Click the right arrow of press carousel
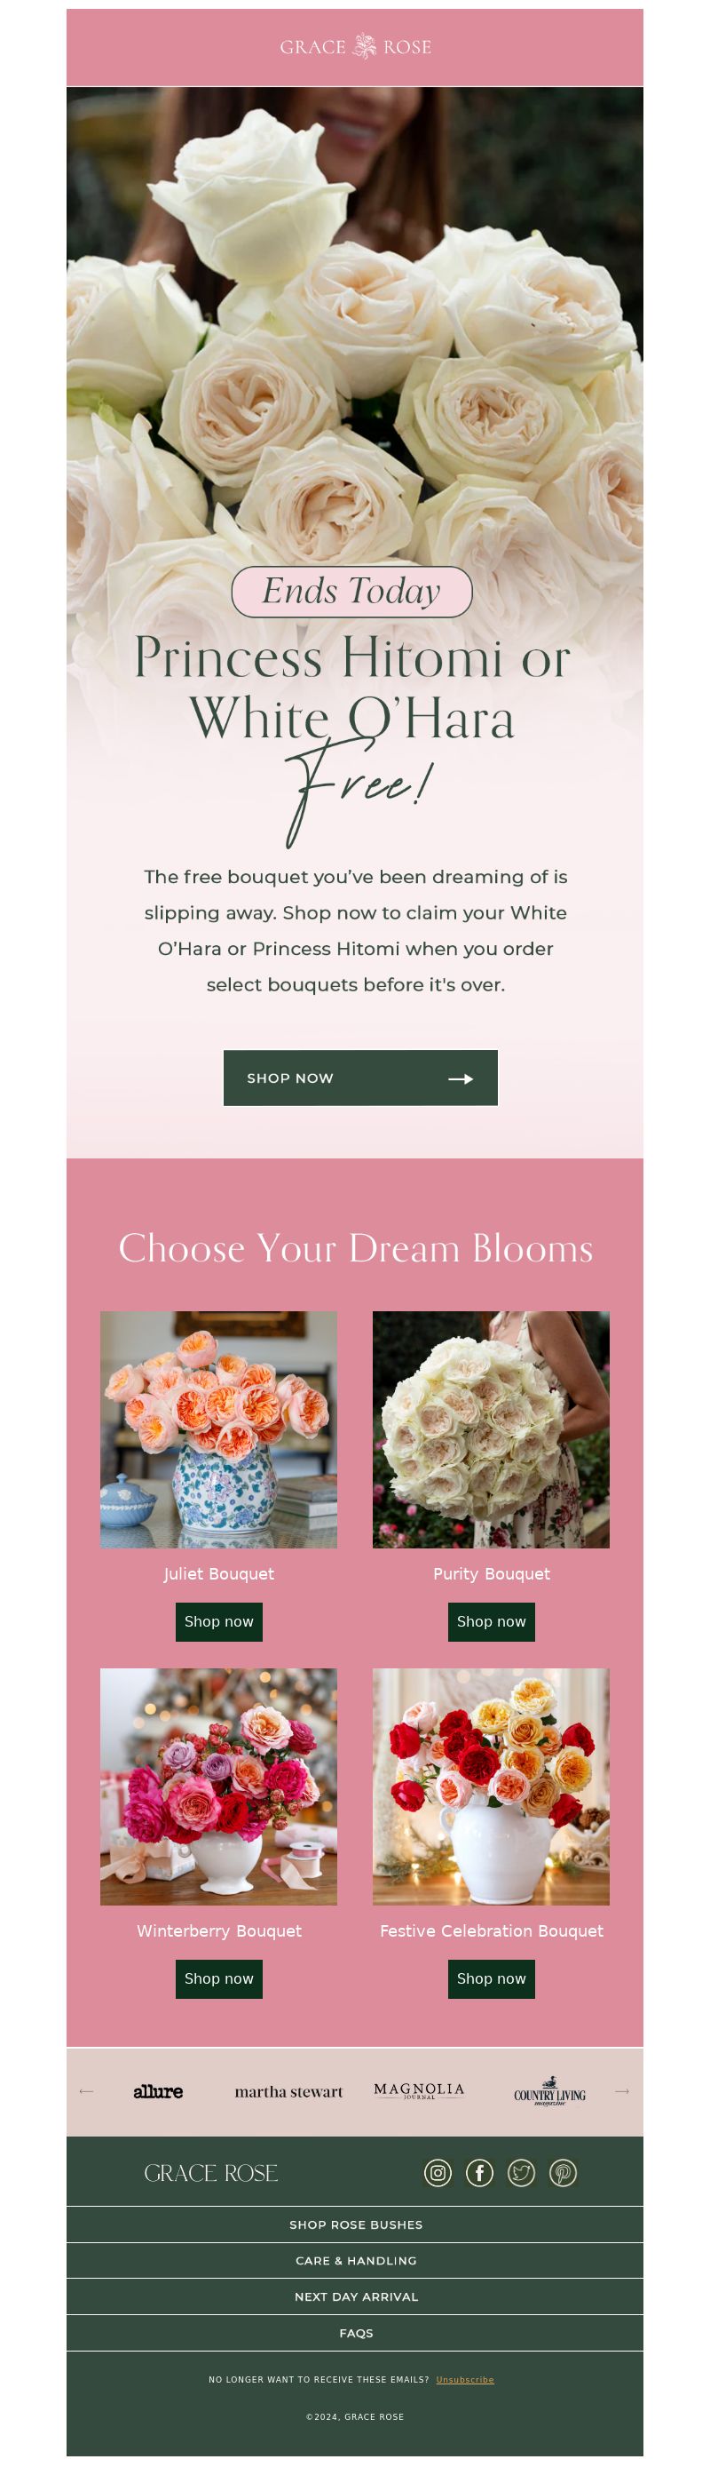 [x=622, y=2090]
